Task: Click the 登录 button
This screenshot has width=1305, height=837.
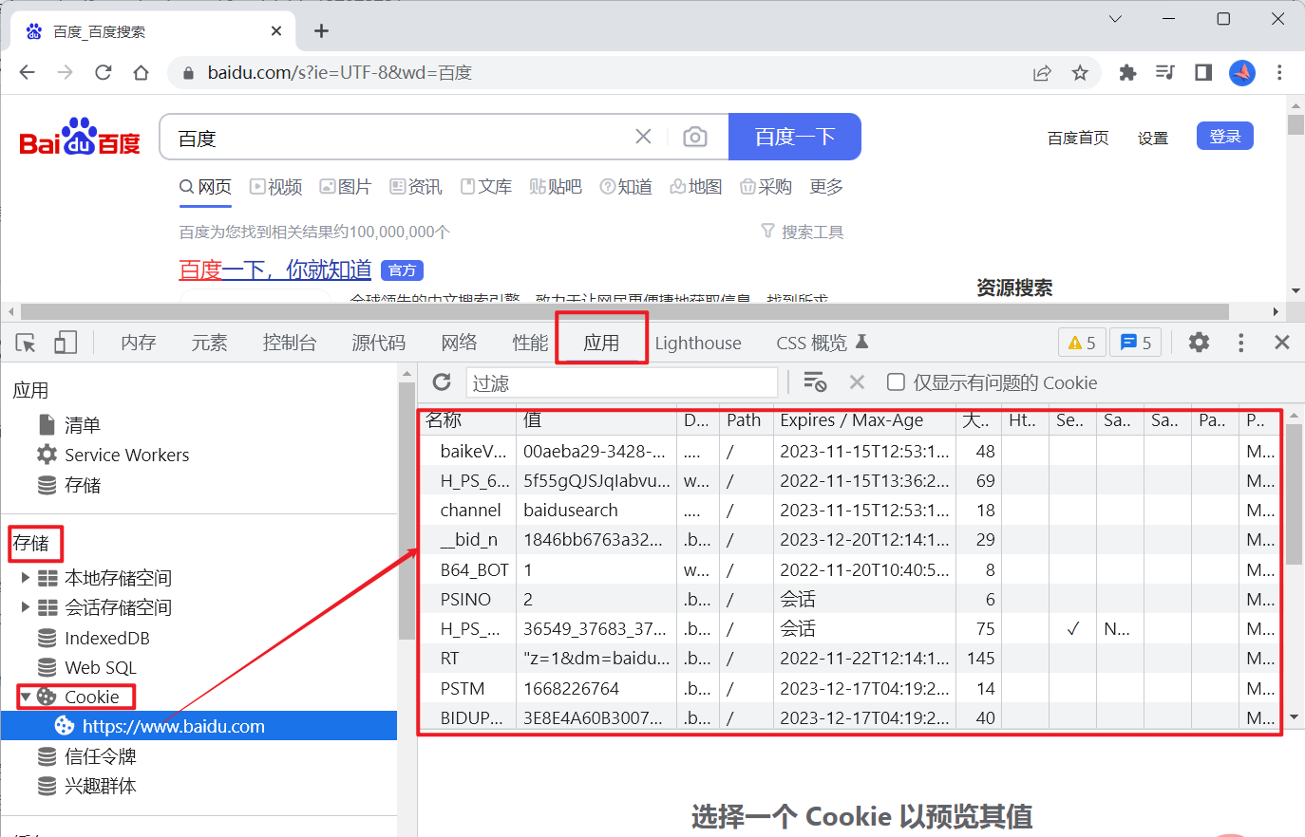Action: (1225, 137)
